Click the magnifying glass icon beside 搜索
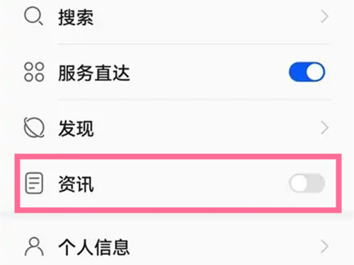The image size is (354, 265). (33, 16)
